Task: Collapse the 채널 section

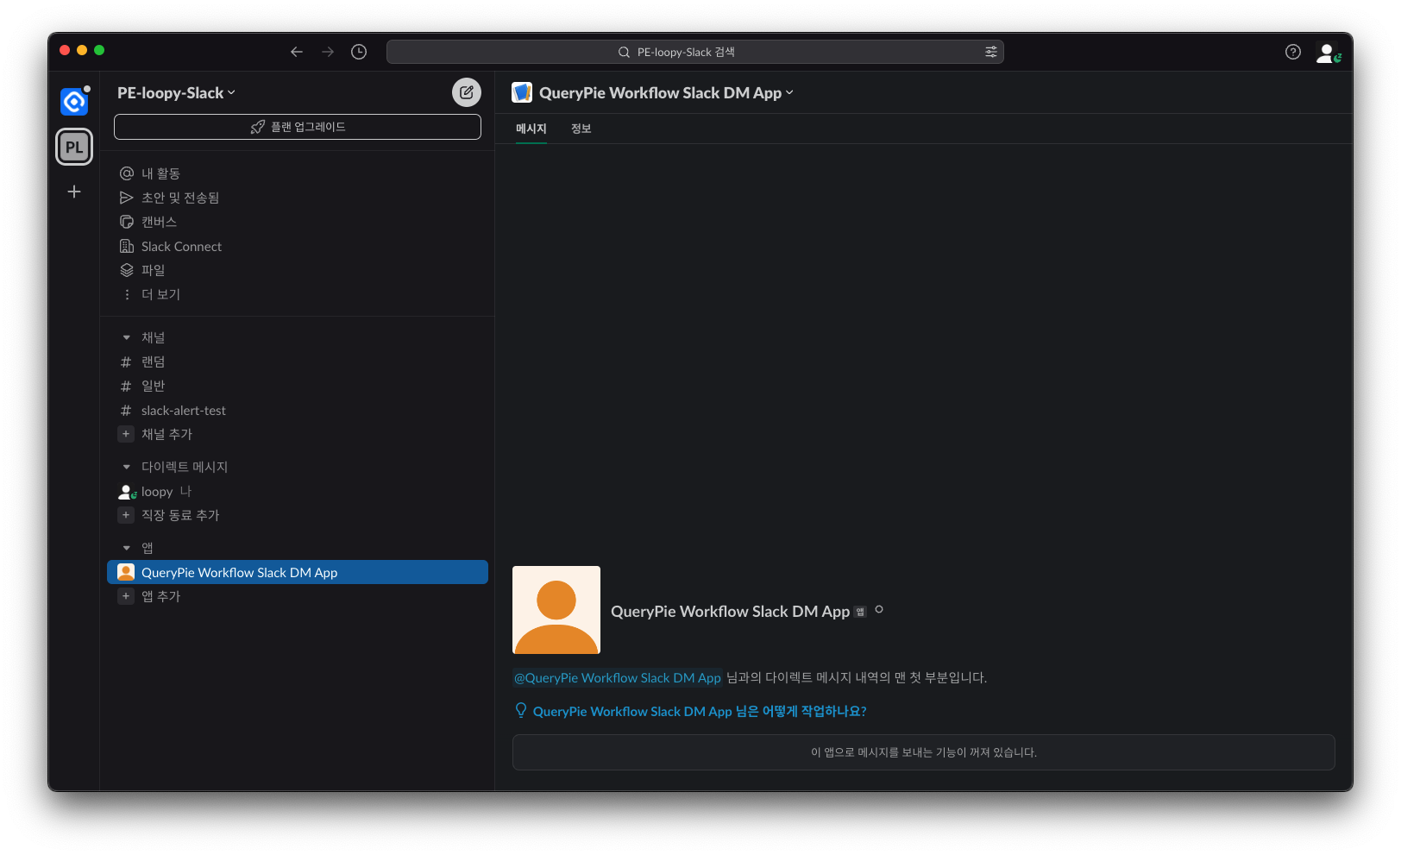Action: tap(127, 337)
